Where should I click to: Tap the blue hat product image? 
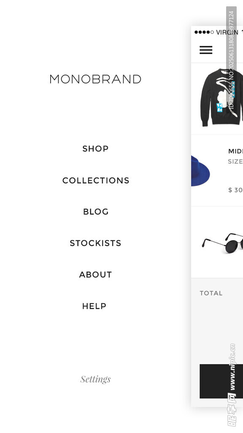click(200, 171)
